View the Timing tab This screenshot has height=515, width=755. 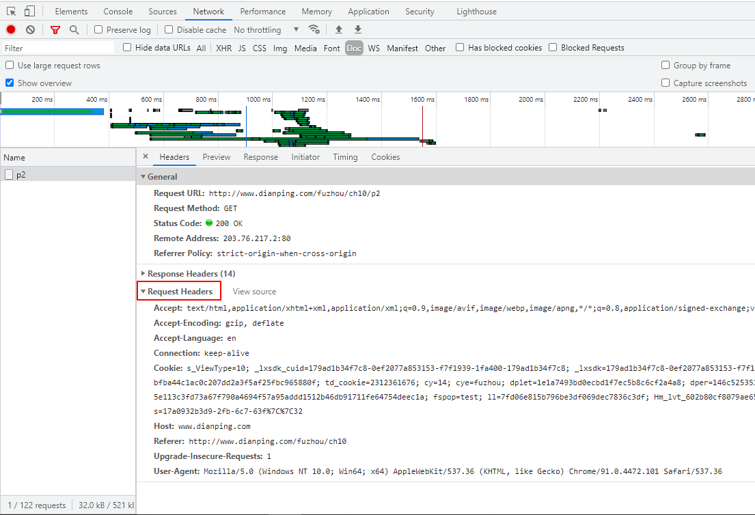[345, 157]
